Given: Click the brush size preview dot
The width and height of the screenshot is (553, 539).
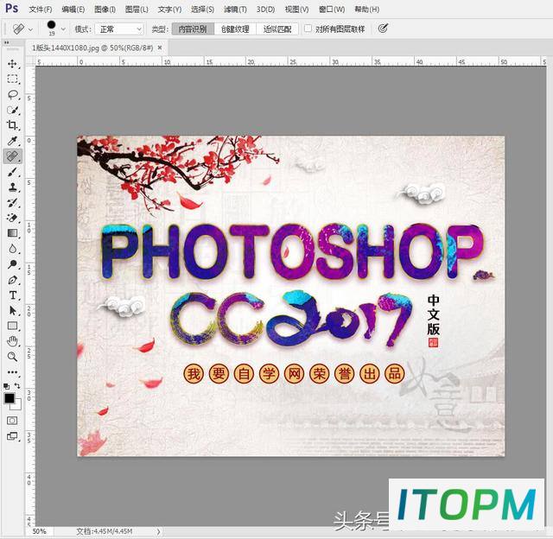Looking at the screenshot, I should click(52, 27).
